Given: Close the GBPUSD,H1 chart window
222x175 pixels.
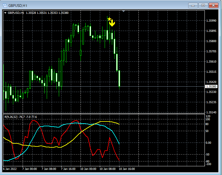Looking at the screenshot, I should tap(214, 5).
